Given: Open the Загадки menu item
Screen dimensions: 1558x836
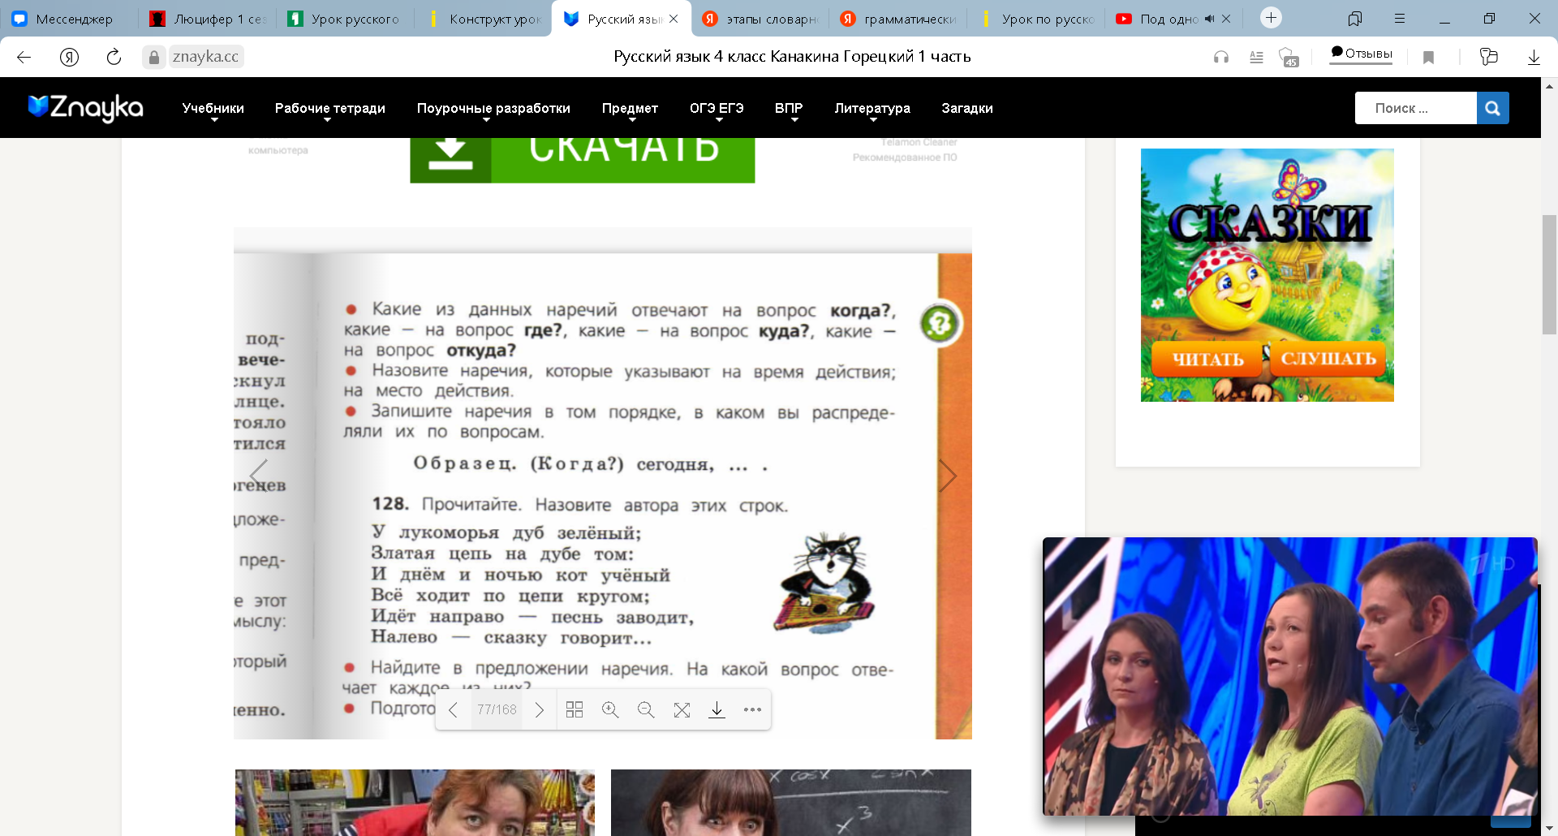Looking at the screenshot, I should [967, 108].
